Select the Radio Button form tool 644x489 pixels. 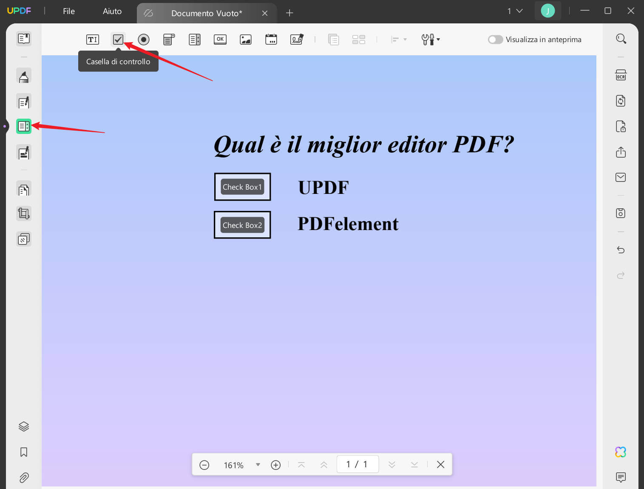coord(143,39)
